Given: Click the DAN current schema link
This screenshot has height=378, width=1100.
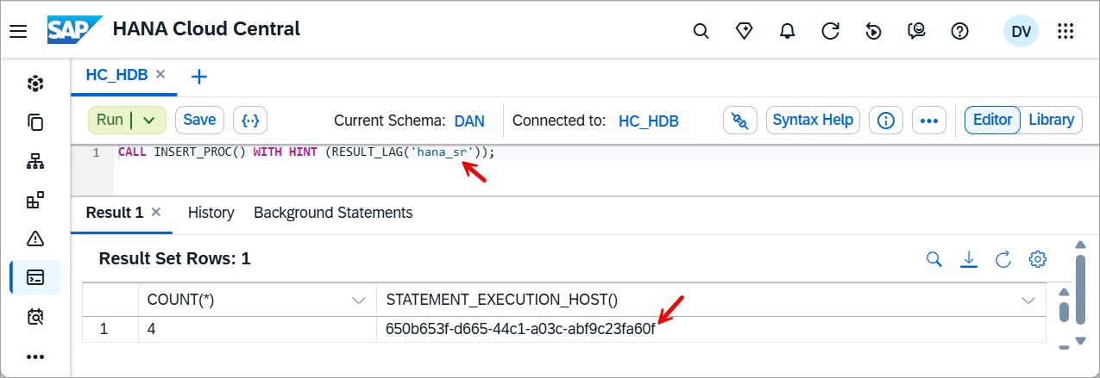Looking at the screenshot, I should coord(469,121).
